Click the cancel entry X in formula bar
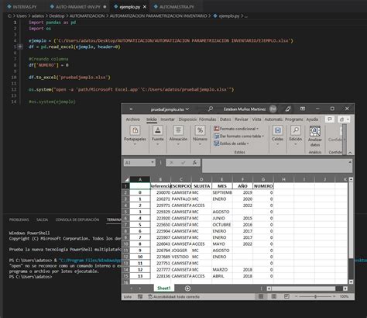Viewport: 367px width, 318px height. 171,163
